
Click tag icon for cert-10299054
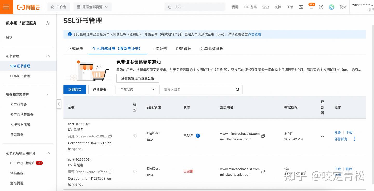pyautogui.click(x=135, y=172)
